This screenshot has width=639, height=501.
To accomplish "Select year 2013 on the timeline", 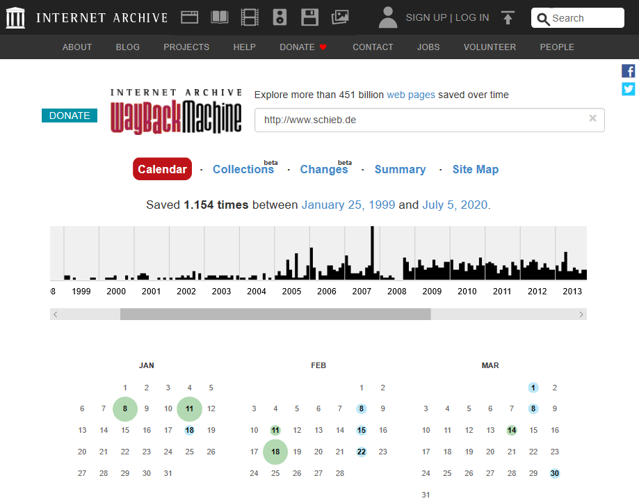I will [x=572, y=292].
